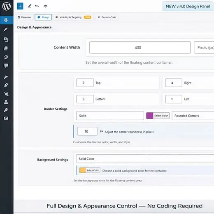Click the NEW v.4.0 Design Panel button
Viewport: 214px width, 214px height.
188,6
